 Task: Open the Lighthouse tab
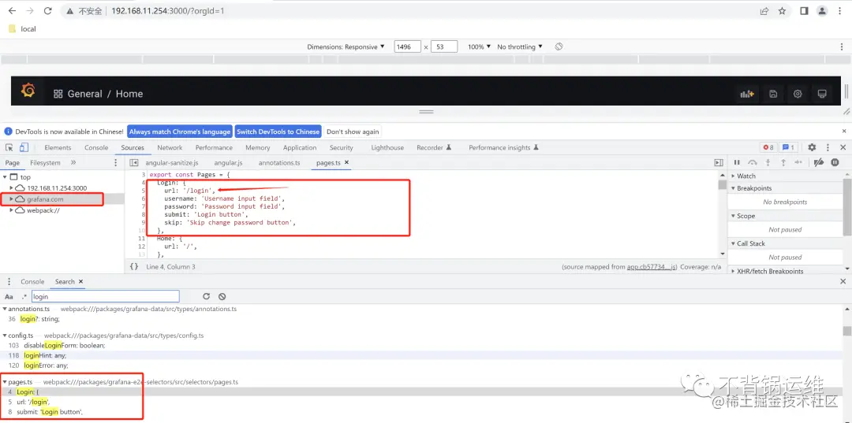387,147
